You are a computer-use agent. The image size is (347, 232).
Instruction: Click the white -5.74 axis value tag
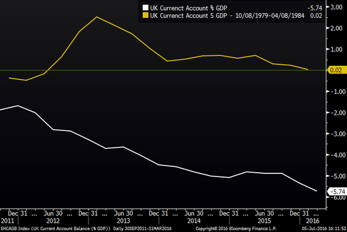pyautogui.click(x=337, y=191)
